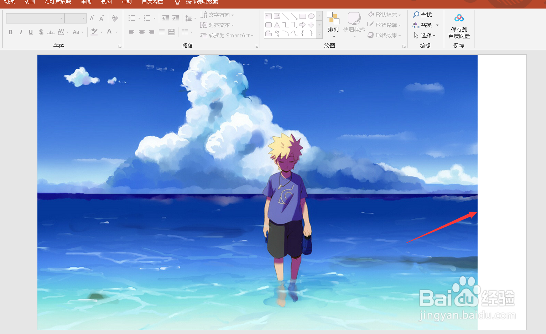
Task: Open 文字方向 text direction dropdown
Action: [x=217, y=15]
